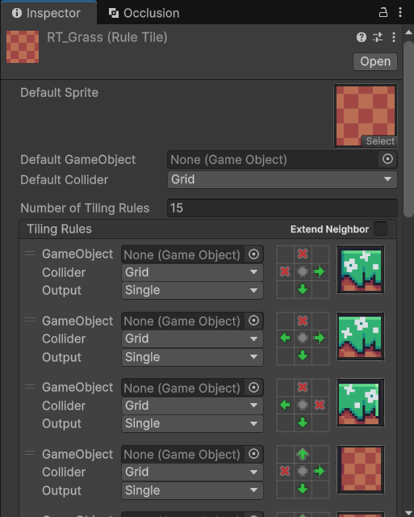The height and width of the screenshot is (517, 414).
Task: Click second rule's center transform icon
Action: [x=303, y=338]
